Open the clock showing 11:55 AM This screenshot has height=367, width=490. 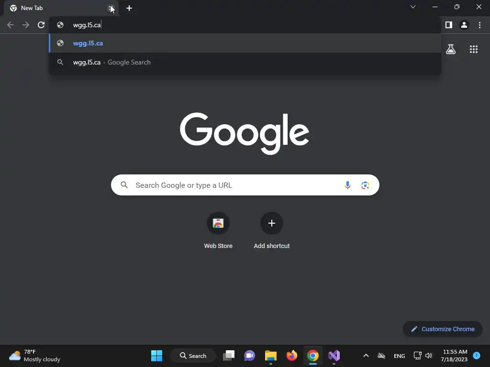tap(454, 356)
